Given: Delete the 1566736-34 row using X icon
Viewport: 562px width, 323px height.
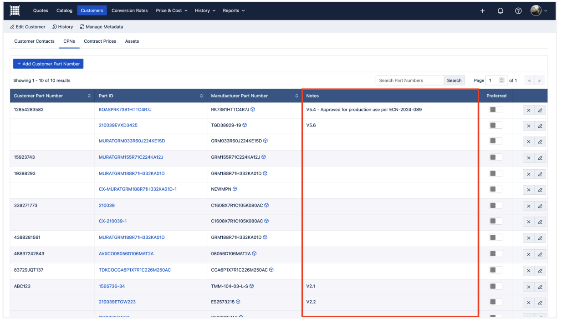Looking at the screenshot, I should (529, 287).
